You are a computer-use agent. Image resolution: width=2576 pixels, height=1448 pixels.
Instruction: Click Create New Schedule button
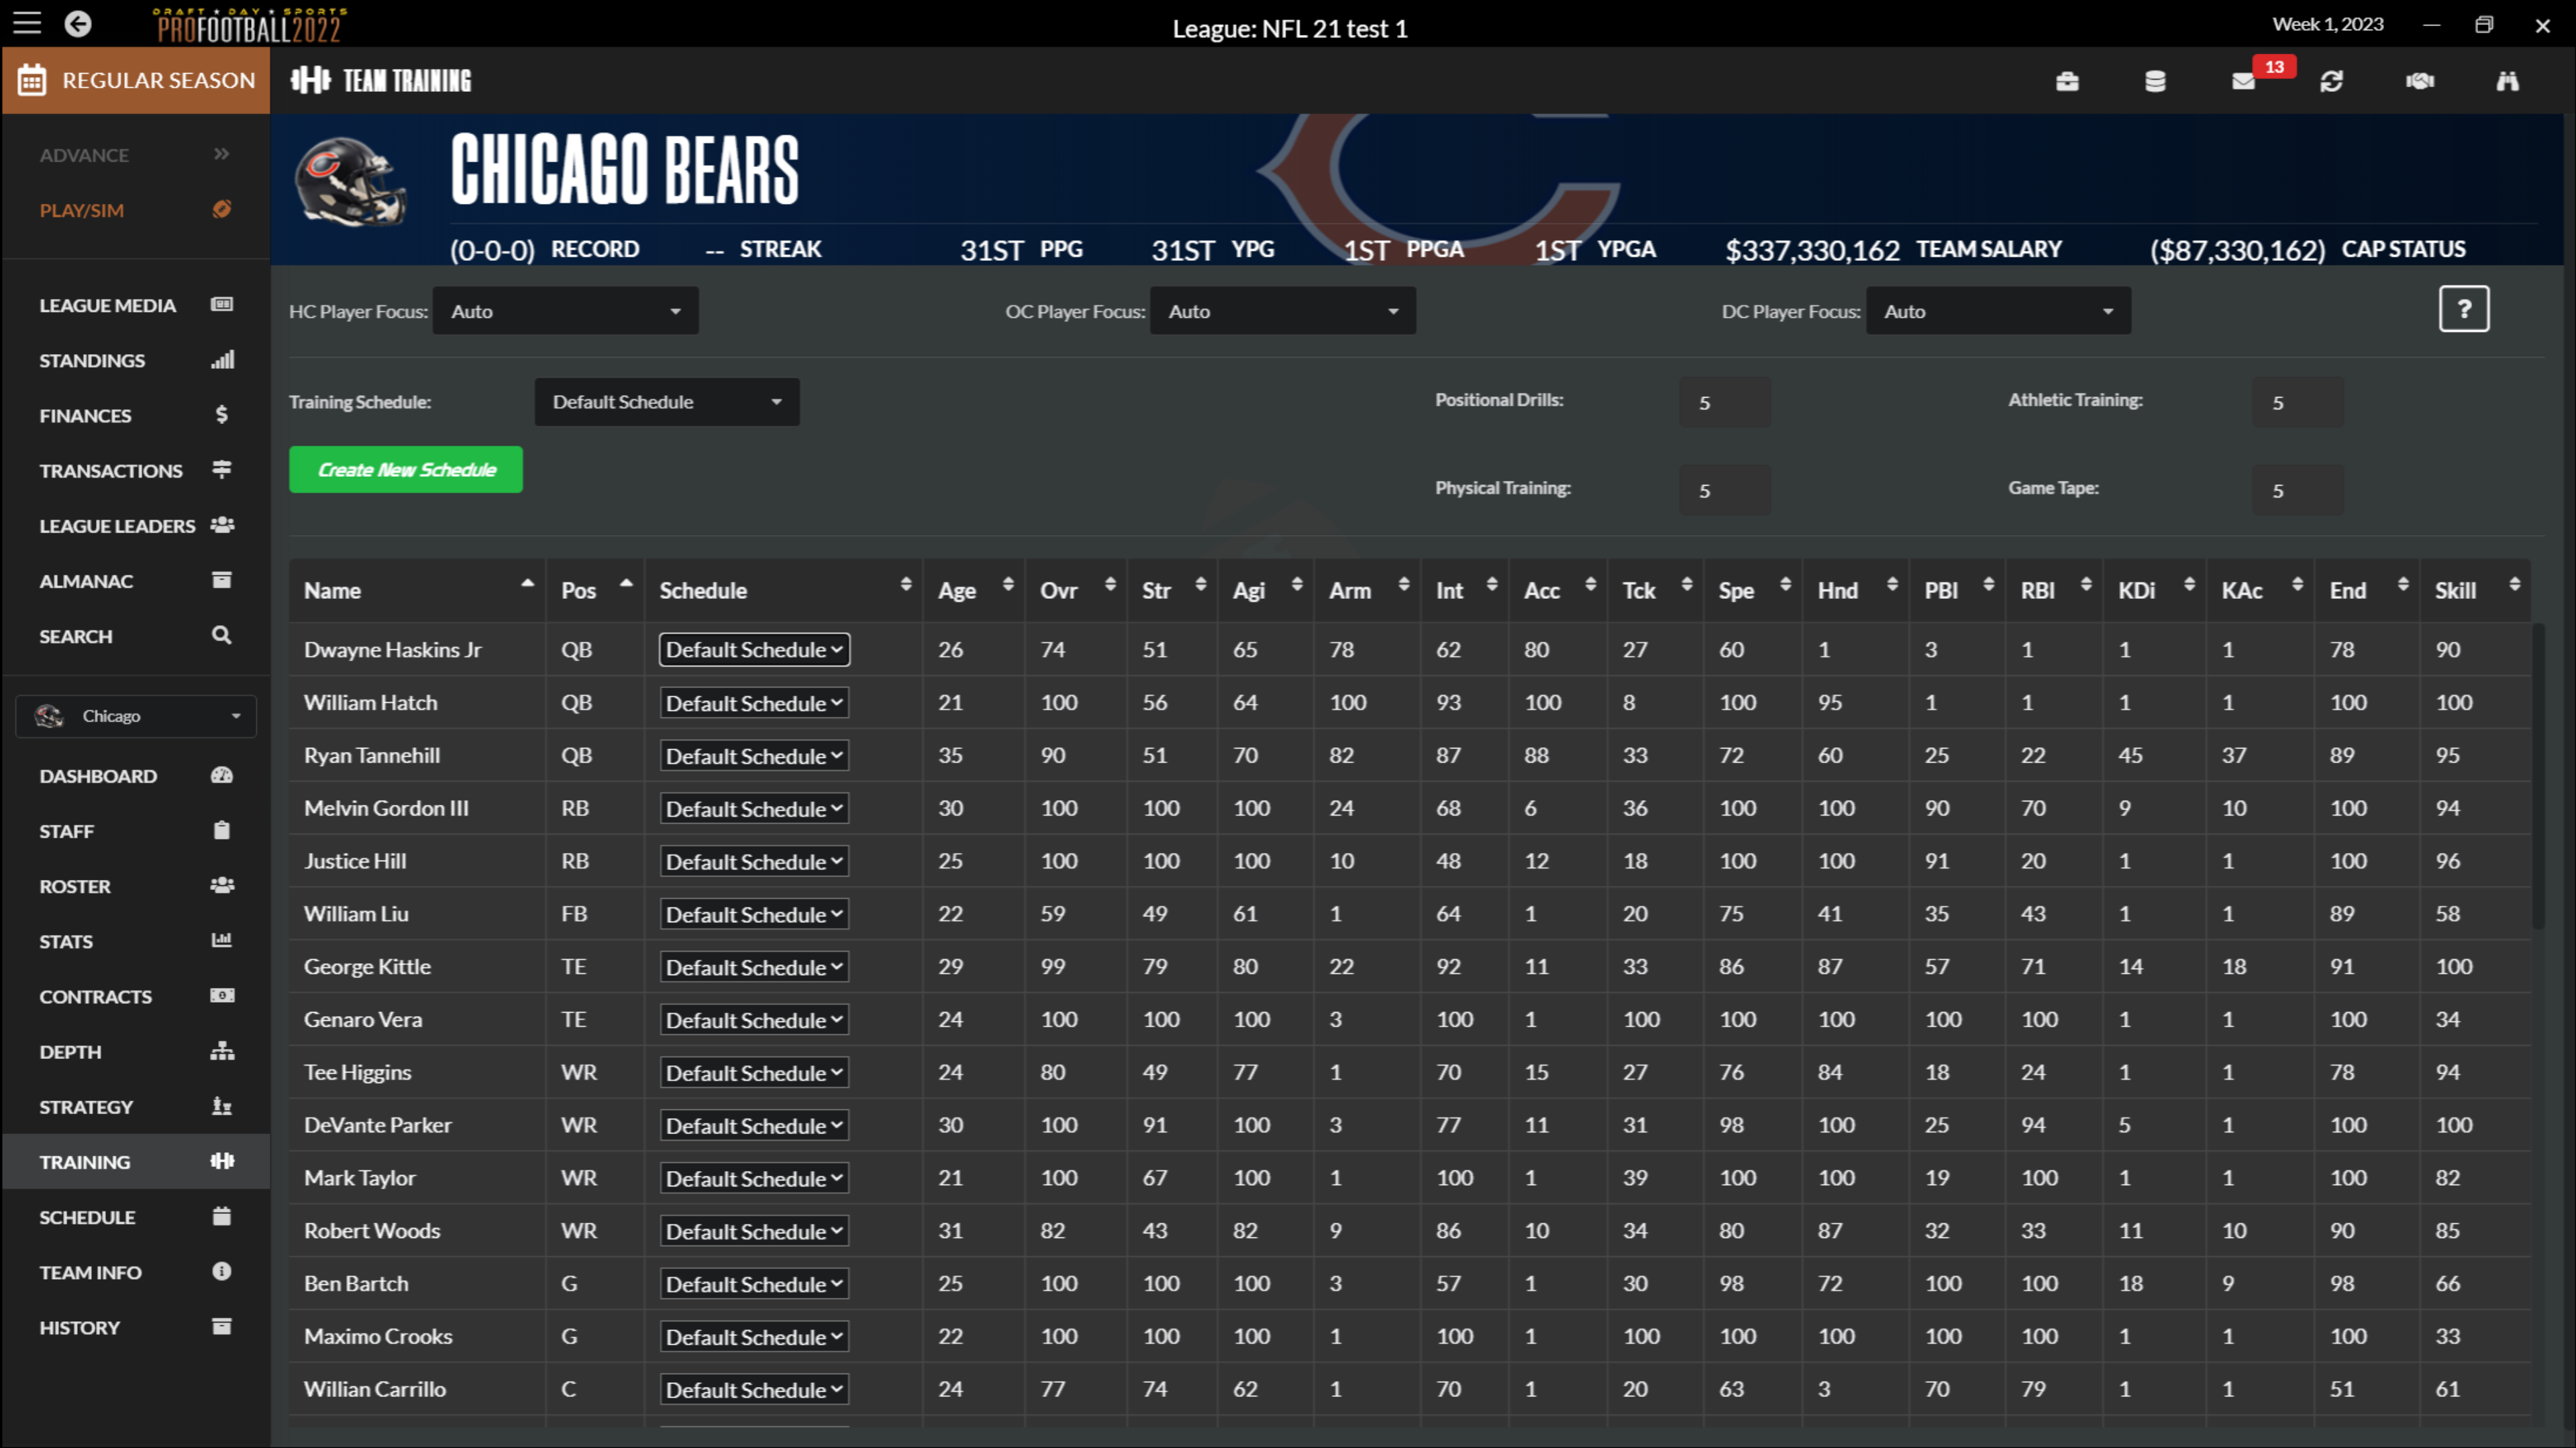pyautogui.click(x=406, y=469)
